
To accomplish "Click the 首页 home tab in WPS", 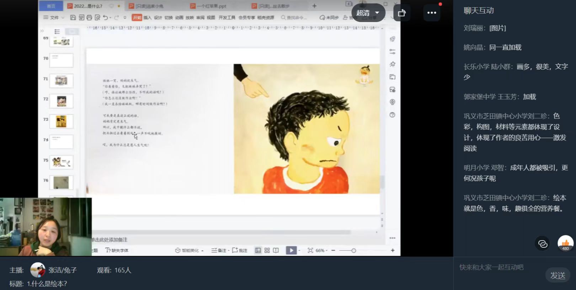I will [51, 6].
